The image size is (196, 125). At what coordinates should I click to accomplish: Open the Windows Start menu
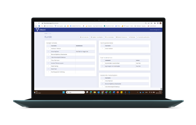click(x=63, y=92)
